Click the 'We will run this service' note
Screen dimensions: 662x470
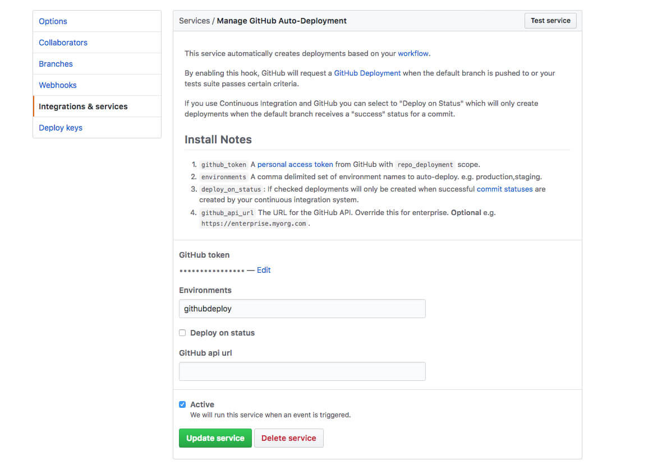[x=270, y=415]
